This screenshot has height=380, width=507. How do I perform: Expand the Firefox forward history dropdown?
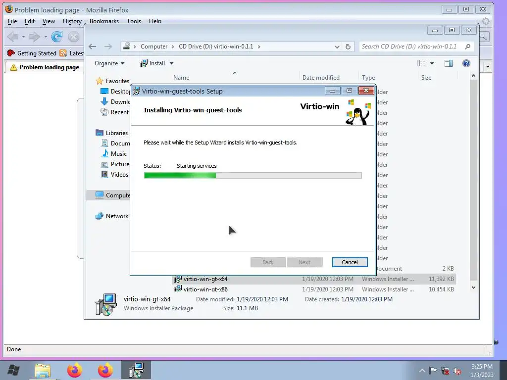(x=46, y=37)
